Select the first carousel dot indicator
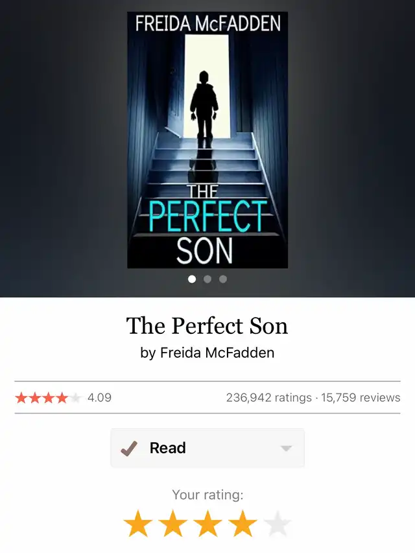The height and width of the screenshot is (553, 415). point(192,279)
